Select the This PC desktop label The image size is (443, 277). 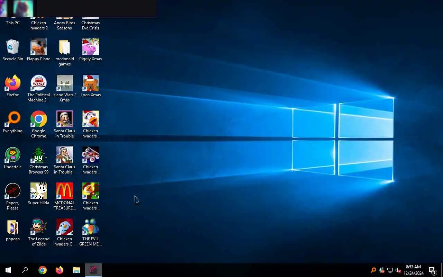[x=13, y=23]
